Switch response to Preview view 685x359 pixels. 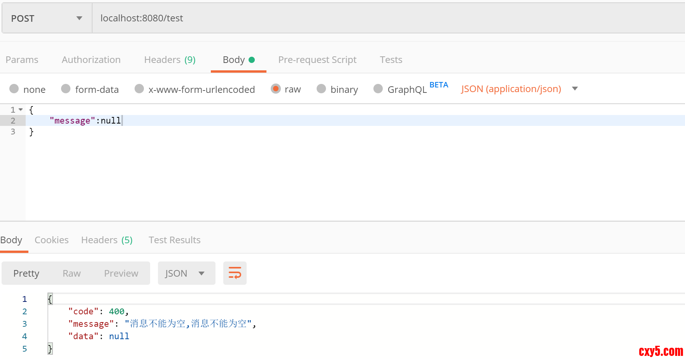[x=121, y=274]
